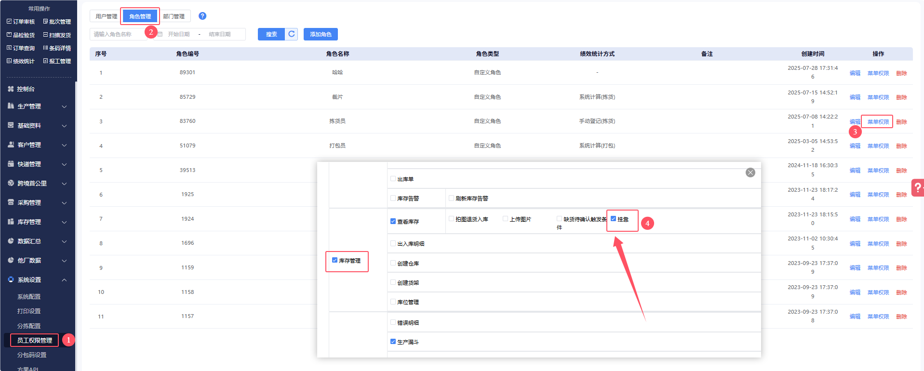Click the 条码详情 barcode shortcut icon
Viewport: 924px width, 371px height.
(45, 48)
